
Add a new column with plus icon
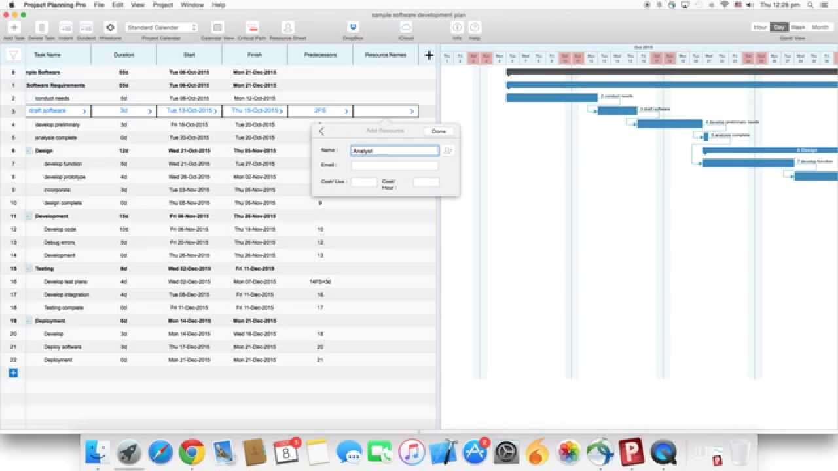(429, 56)
